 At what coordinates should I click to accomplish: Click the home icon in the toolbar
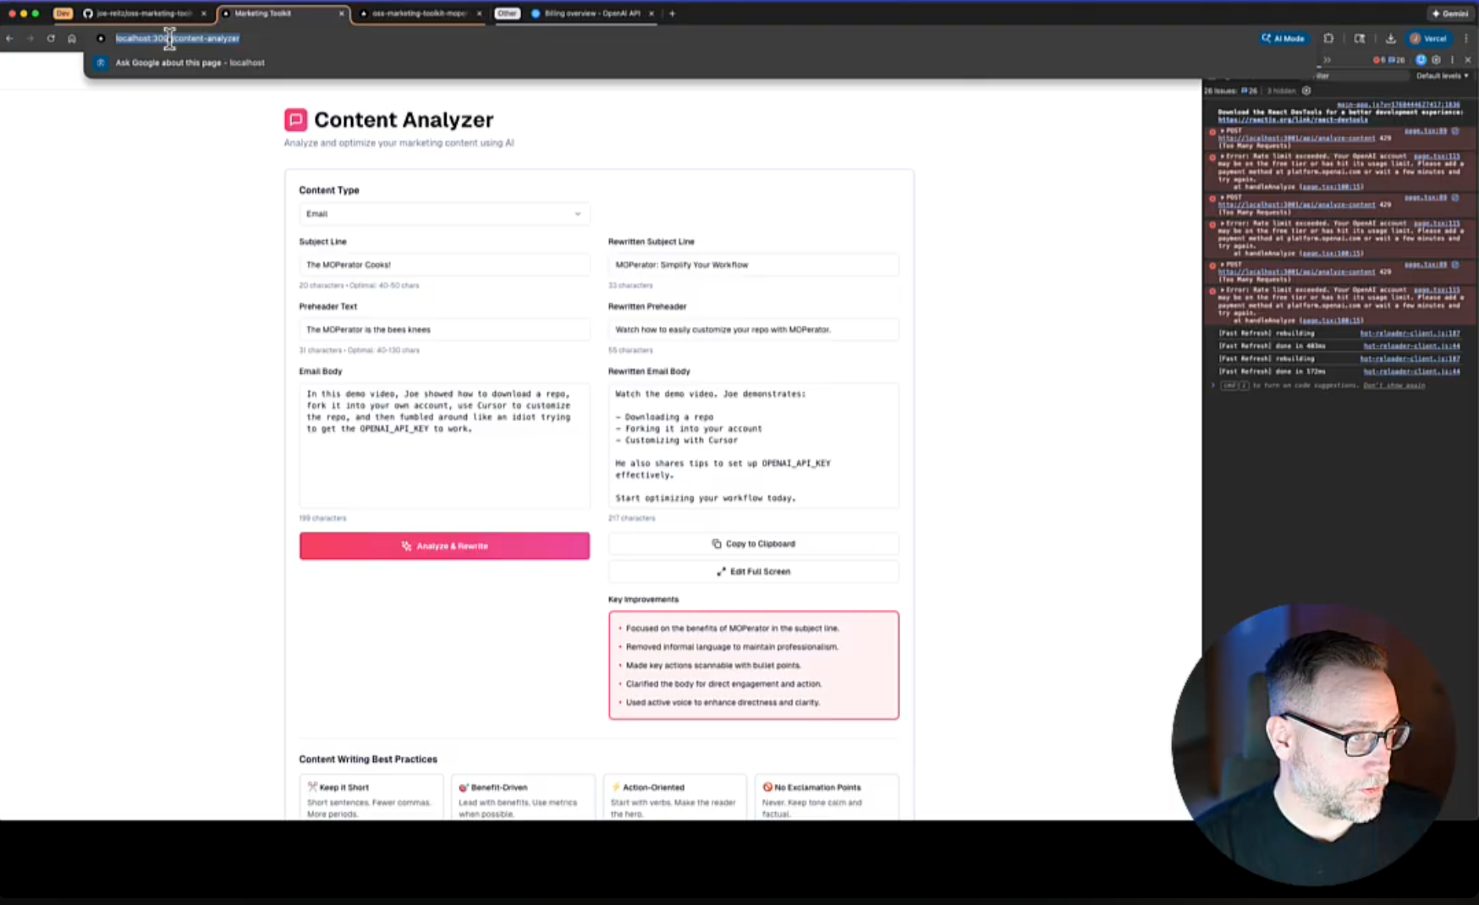[72, 38]
